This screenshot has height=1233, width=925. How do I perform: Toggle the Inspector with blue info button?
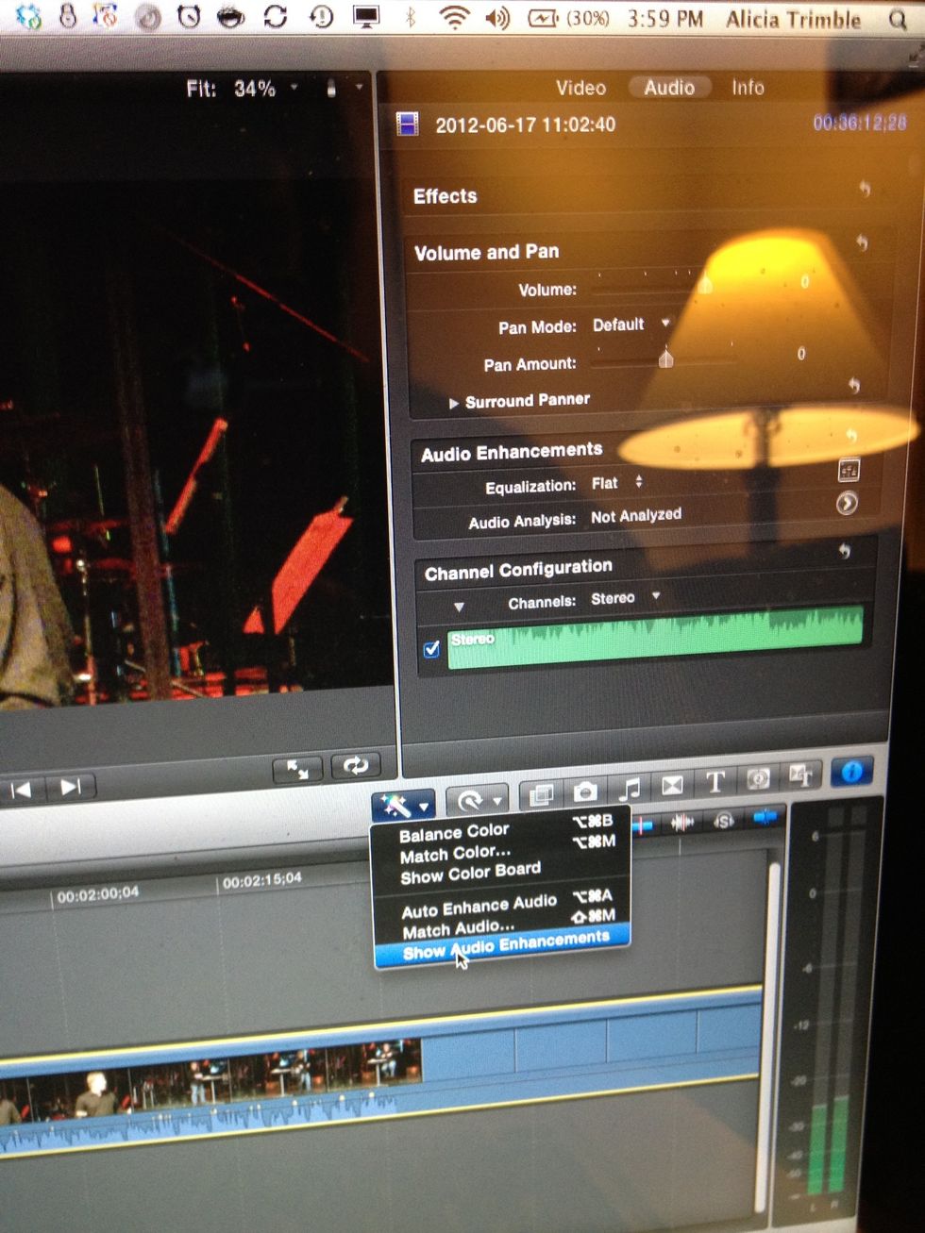[851, 772]
